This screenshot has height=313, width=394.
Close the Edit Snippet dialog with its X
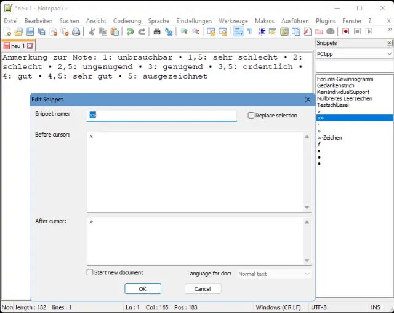pyautogui.click(x=308, y=100)
